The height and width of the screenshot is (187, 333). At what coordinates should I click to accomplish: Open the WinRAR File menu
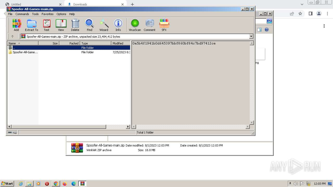(x=10, y=14)
